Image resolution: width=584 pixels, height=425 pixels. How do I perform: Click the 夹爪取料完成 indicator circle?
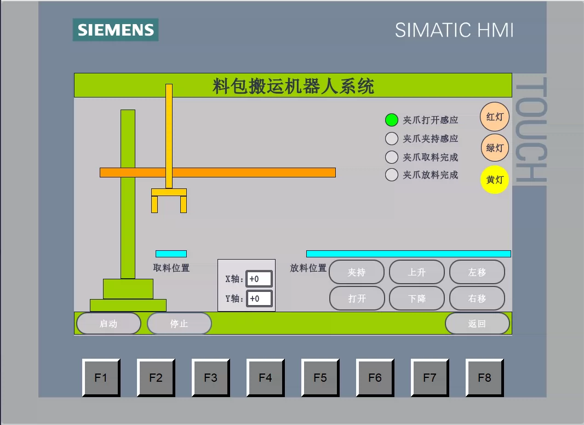[x=392, y=157]
